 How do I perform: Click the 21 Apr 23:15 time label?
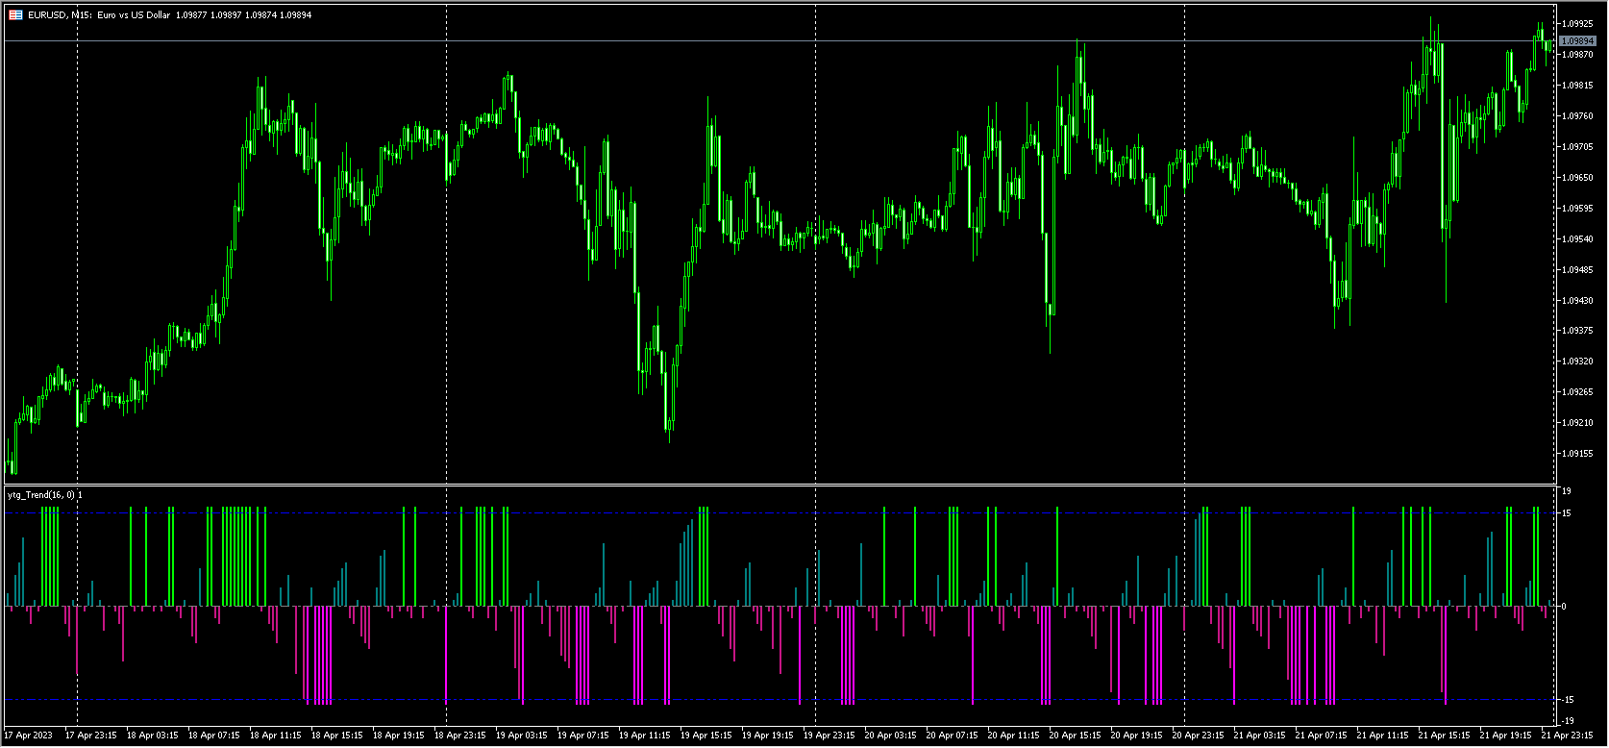tap(1567, 736)
